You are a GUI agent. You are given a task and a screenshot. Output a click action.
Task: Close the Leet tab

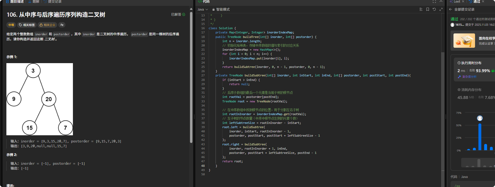click(463, 2)
